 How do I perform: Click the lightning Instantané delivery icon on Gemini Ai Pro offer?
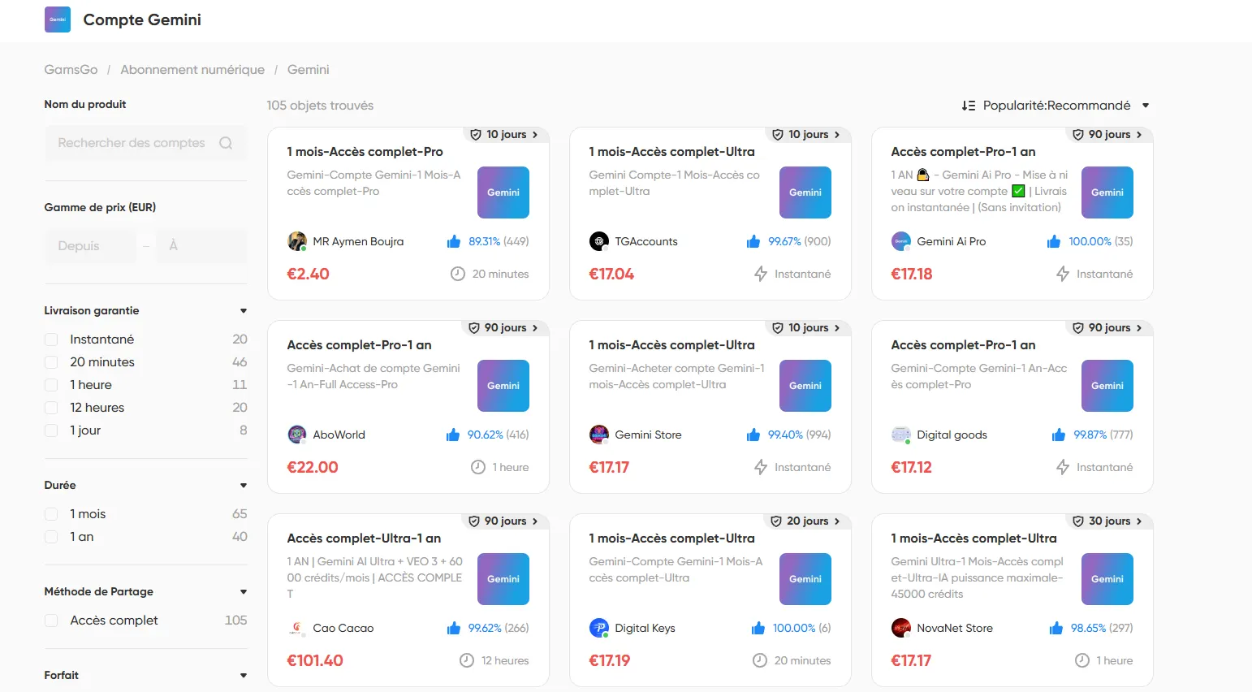(x=1062, y=274)
